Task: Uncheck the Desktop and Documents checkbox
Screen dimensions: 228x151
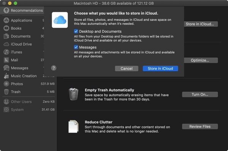Action: [76, 31]
